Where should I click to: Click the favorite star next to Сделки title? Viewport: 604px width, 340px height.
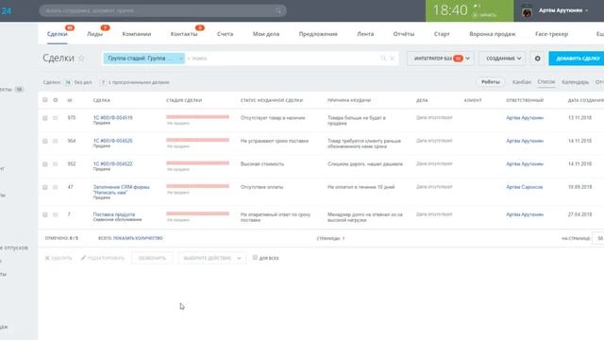click(81, 59)
